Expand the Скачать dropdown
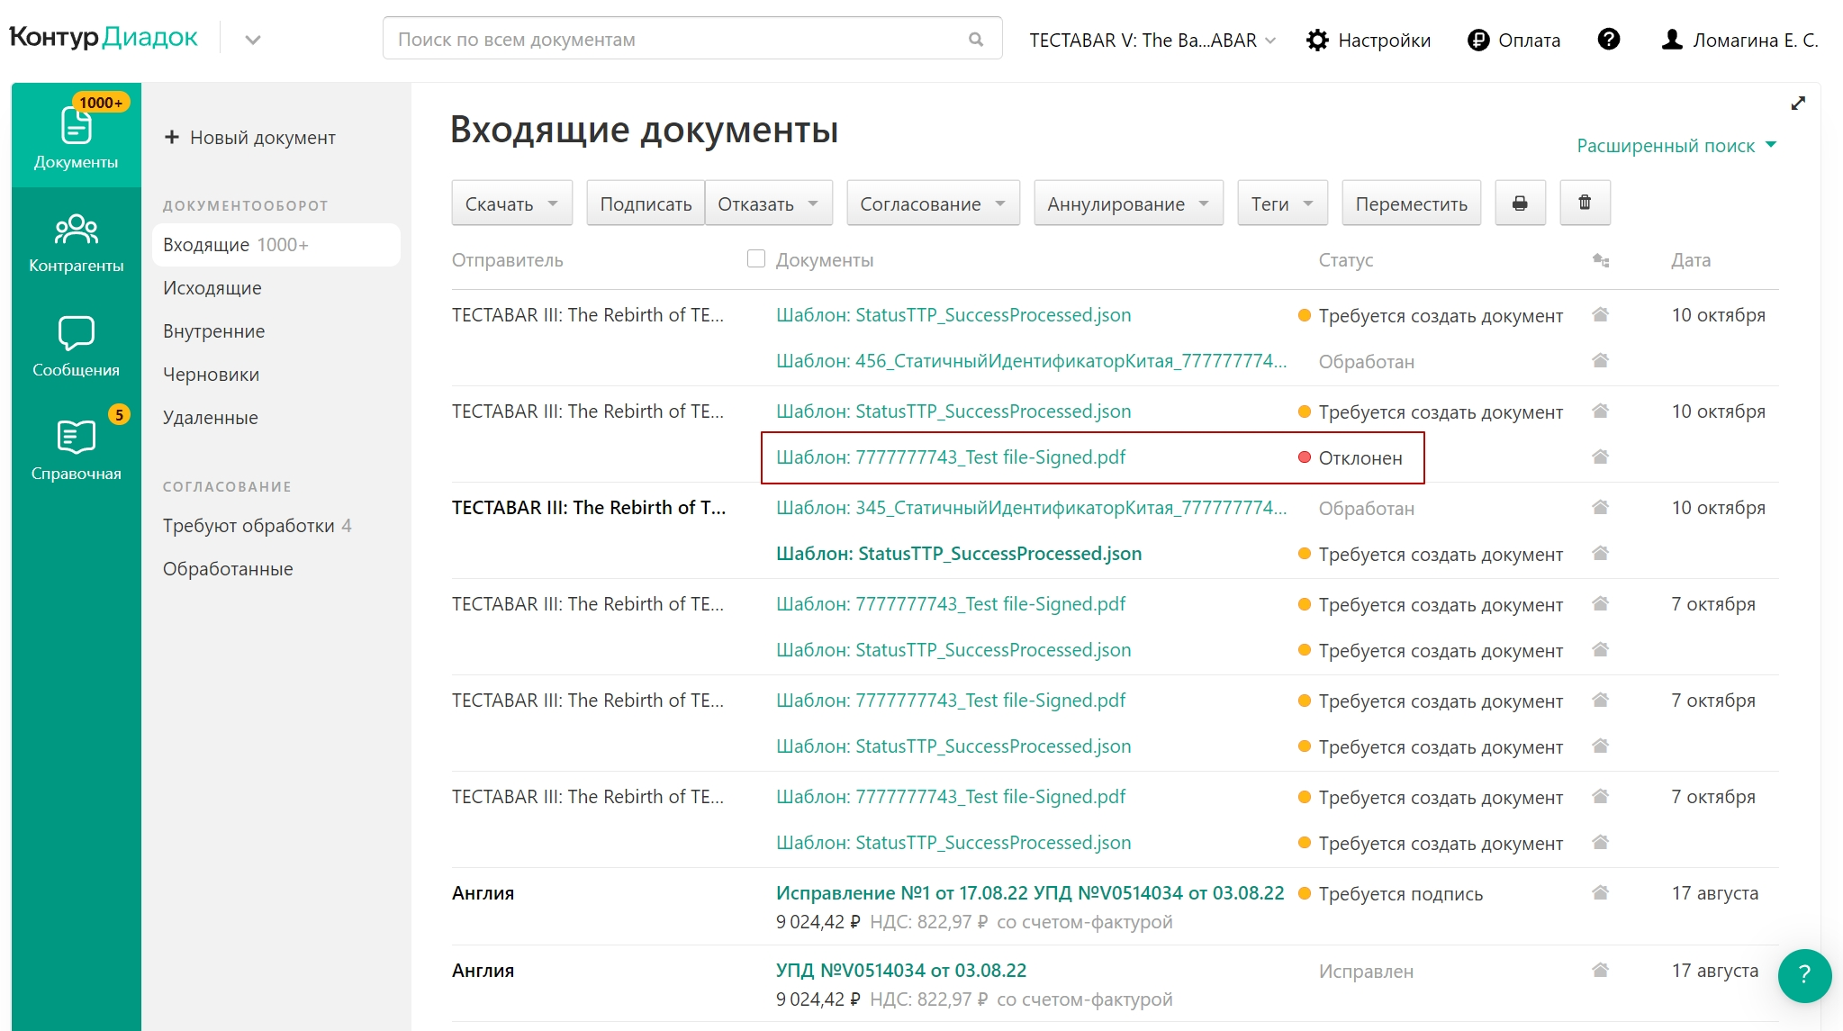The width and height of the screenshot is (1843, 1031). [511, 203]
